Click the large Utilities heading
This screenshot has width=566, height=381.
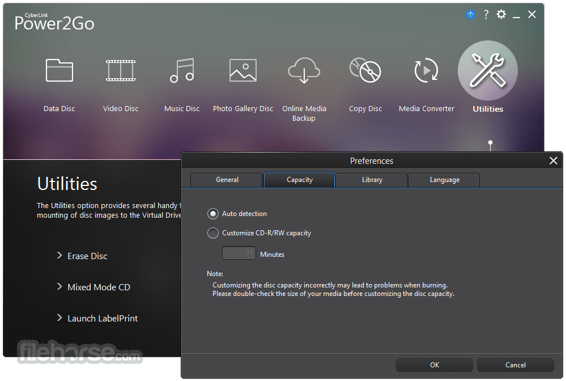coord(67,184)
